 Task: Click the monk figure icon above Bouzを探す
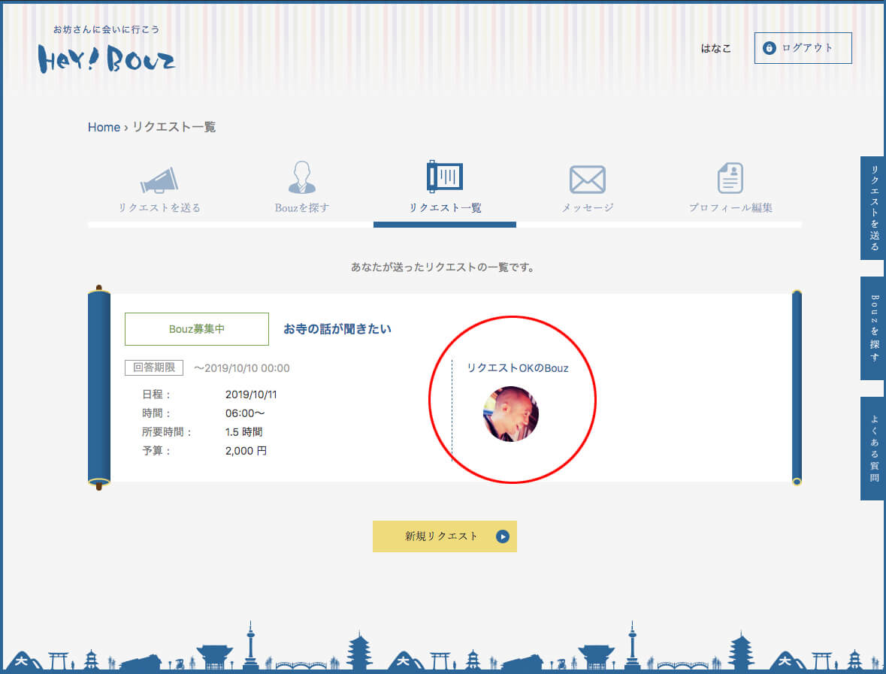pos(302,177)
